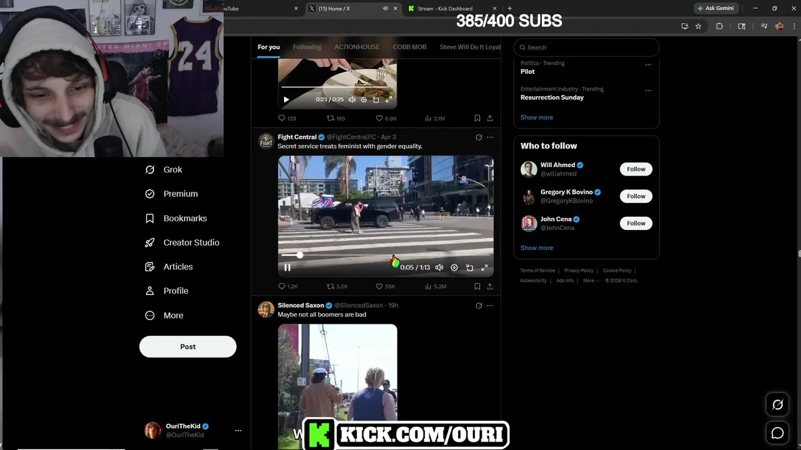
Task: Switch to Steve Will Do It tab
Action: click(x=469, y=47)
